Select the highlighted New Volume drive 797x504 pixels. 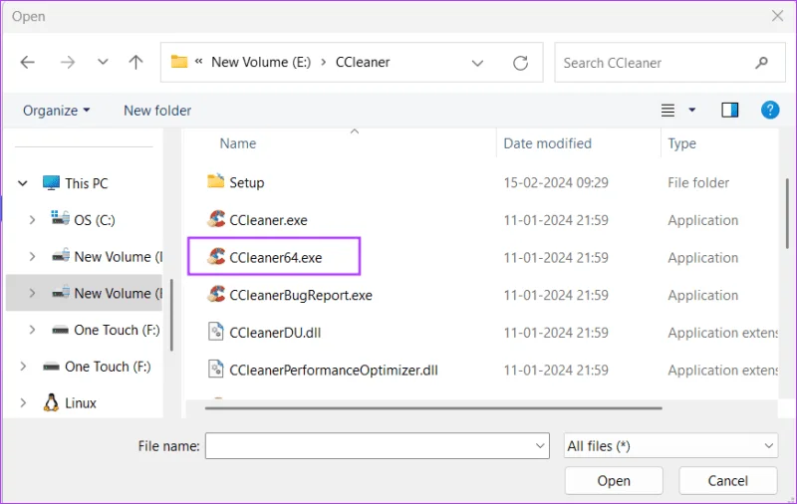[x=118, y=293]
